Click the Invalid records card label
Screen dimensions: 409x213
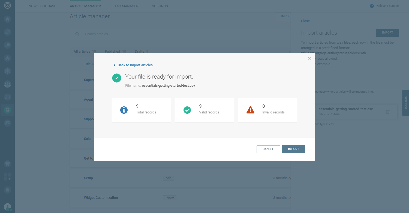tap(273, 112)
